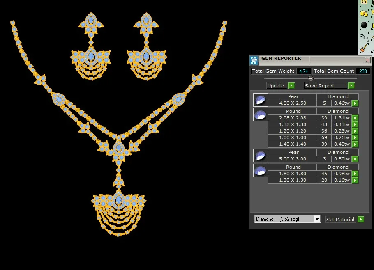
Task: Click the Total Gem Weight value field
Action: [x=303, y=71]
